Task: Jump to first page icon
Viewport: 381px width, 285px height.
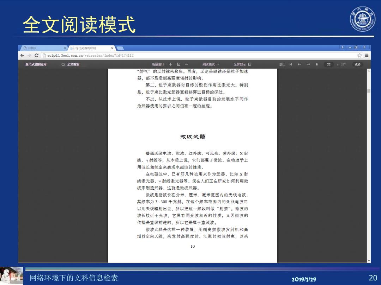Action: tap(291, 64)
